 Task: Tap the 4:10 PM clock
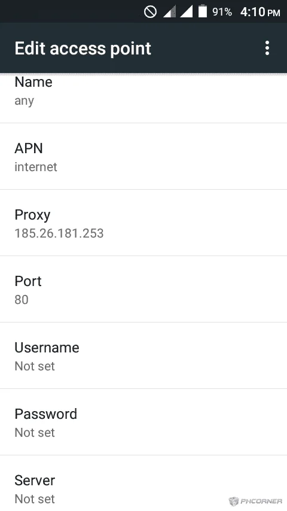pyautogui.click(x=260, y=12)
